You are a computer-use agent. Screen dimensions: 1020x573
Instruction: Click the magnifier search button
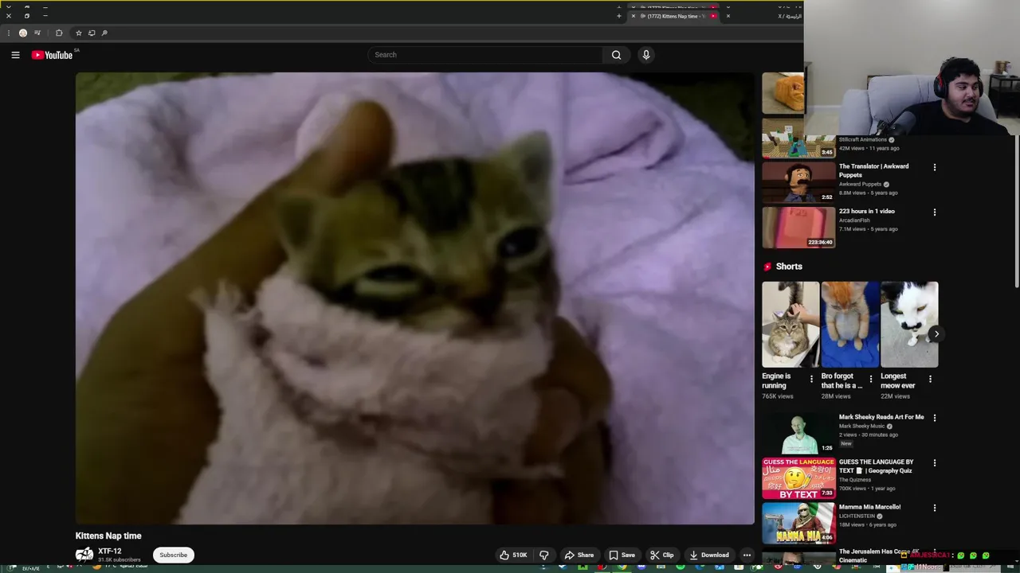(x=616, y=55)
